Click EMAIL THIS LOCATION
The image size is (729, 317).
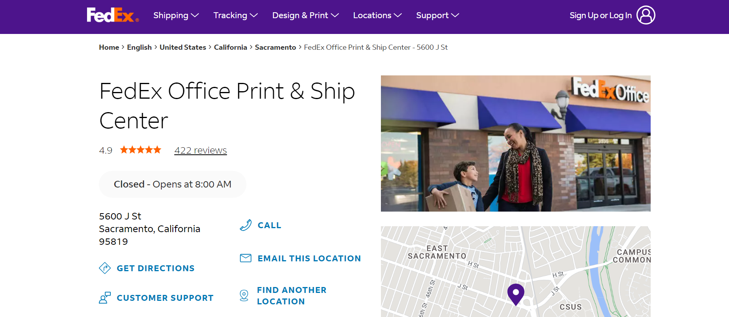coord(309,259)
